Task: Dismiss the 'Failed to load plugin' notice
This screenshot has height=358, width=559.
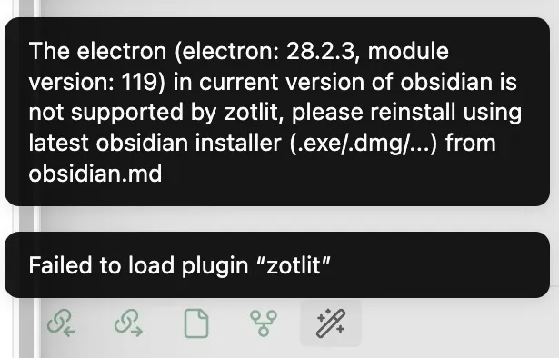Action: click(277, 264)
